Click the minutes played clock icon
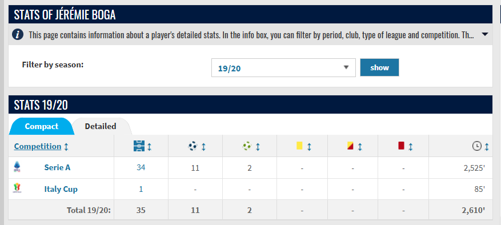This screenshot has width=501, height=225. [476, 146]
